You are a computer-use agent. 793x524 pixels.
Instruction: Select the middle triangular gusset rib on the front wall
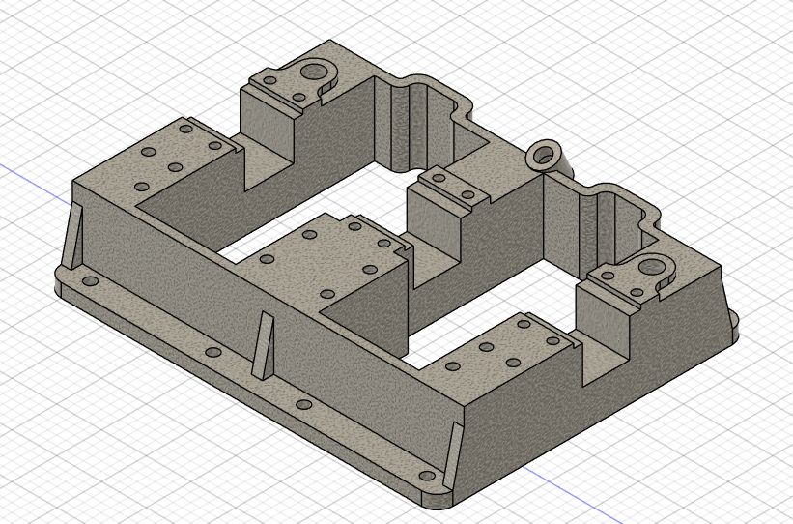coord(264,346)
